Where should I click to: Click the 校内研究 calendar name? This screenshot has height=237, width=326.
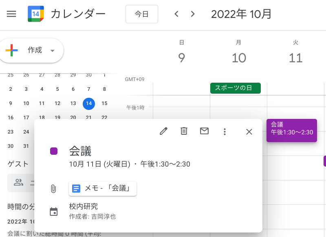pyautogui.click(x=84, y=206)
